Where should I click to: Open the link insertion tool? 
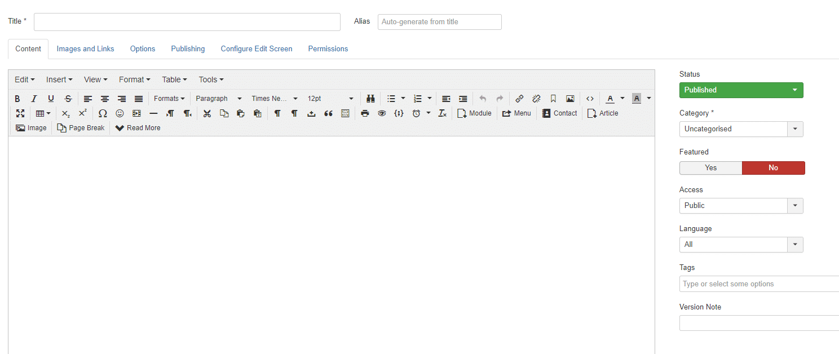coord(519,98)
